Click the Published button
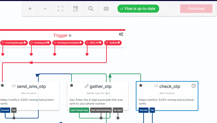217x123 pixels. [196, 9]
